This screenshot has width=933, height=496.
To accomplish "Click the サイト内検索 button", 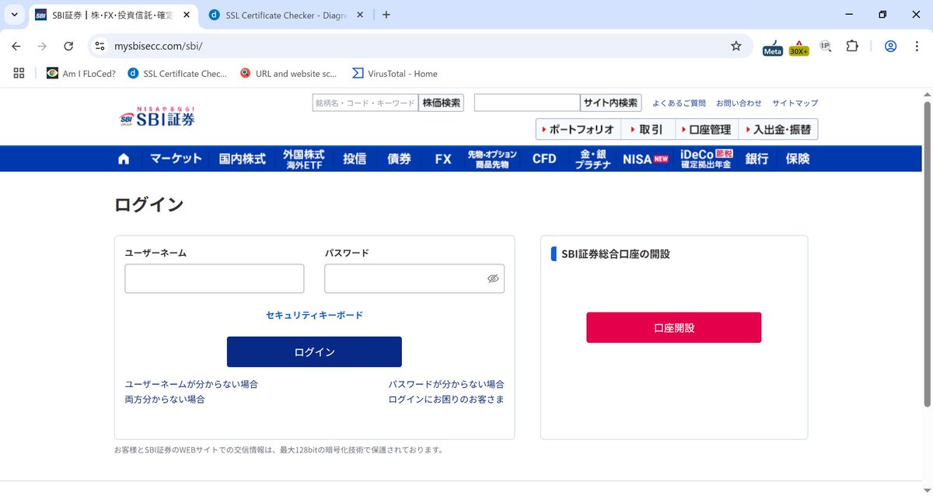I will (611, 103).
